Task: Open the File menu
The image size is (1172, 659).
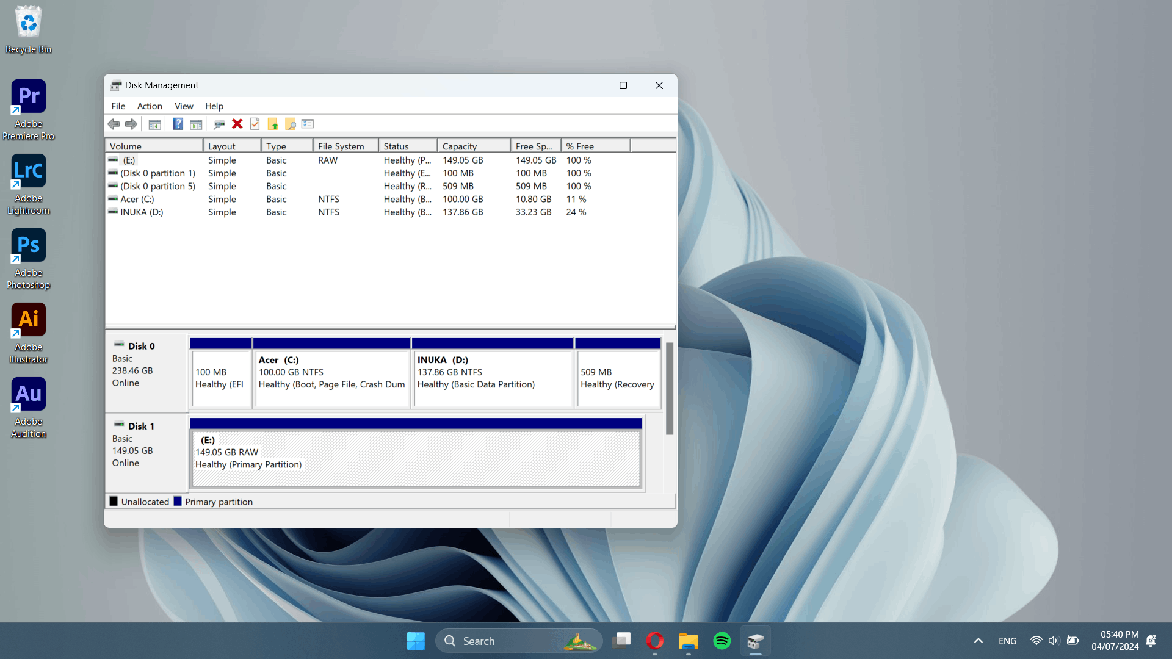Action: tap(118, 106)
